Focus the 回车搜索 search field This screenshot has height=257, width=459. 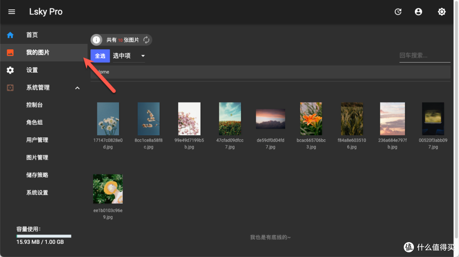tap(425, 55)
